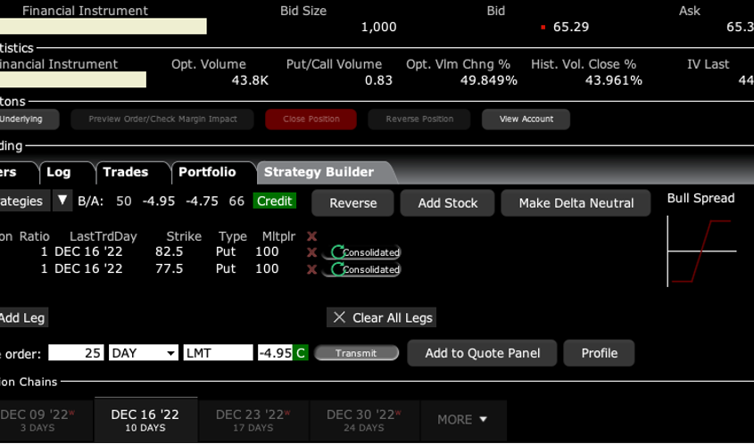Click the B/A ask value -4.75
This screenshot has width=754, height=444.
pos(202,201)
